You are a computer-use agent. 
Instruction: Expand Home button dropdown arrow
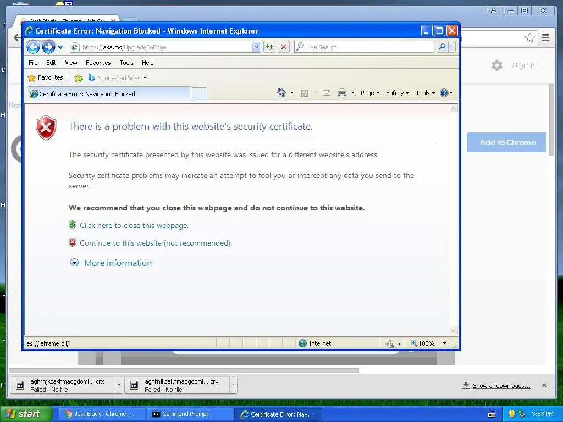(x=292, y=93)
